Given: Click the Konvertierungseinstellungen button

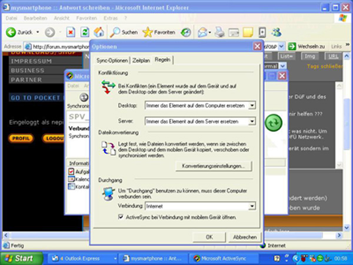Looking at the screenshot, I should [214, 166].
